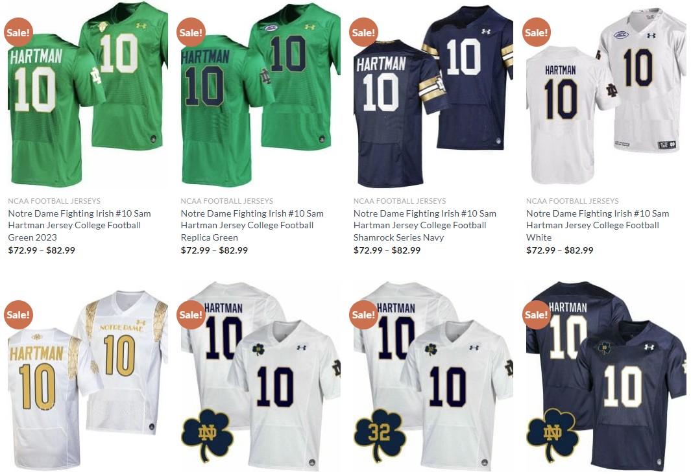691x476 pixels.
Task: Open Hartman Jersey College Football White link
Action: pyautogui.click(x=598, y=225)
